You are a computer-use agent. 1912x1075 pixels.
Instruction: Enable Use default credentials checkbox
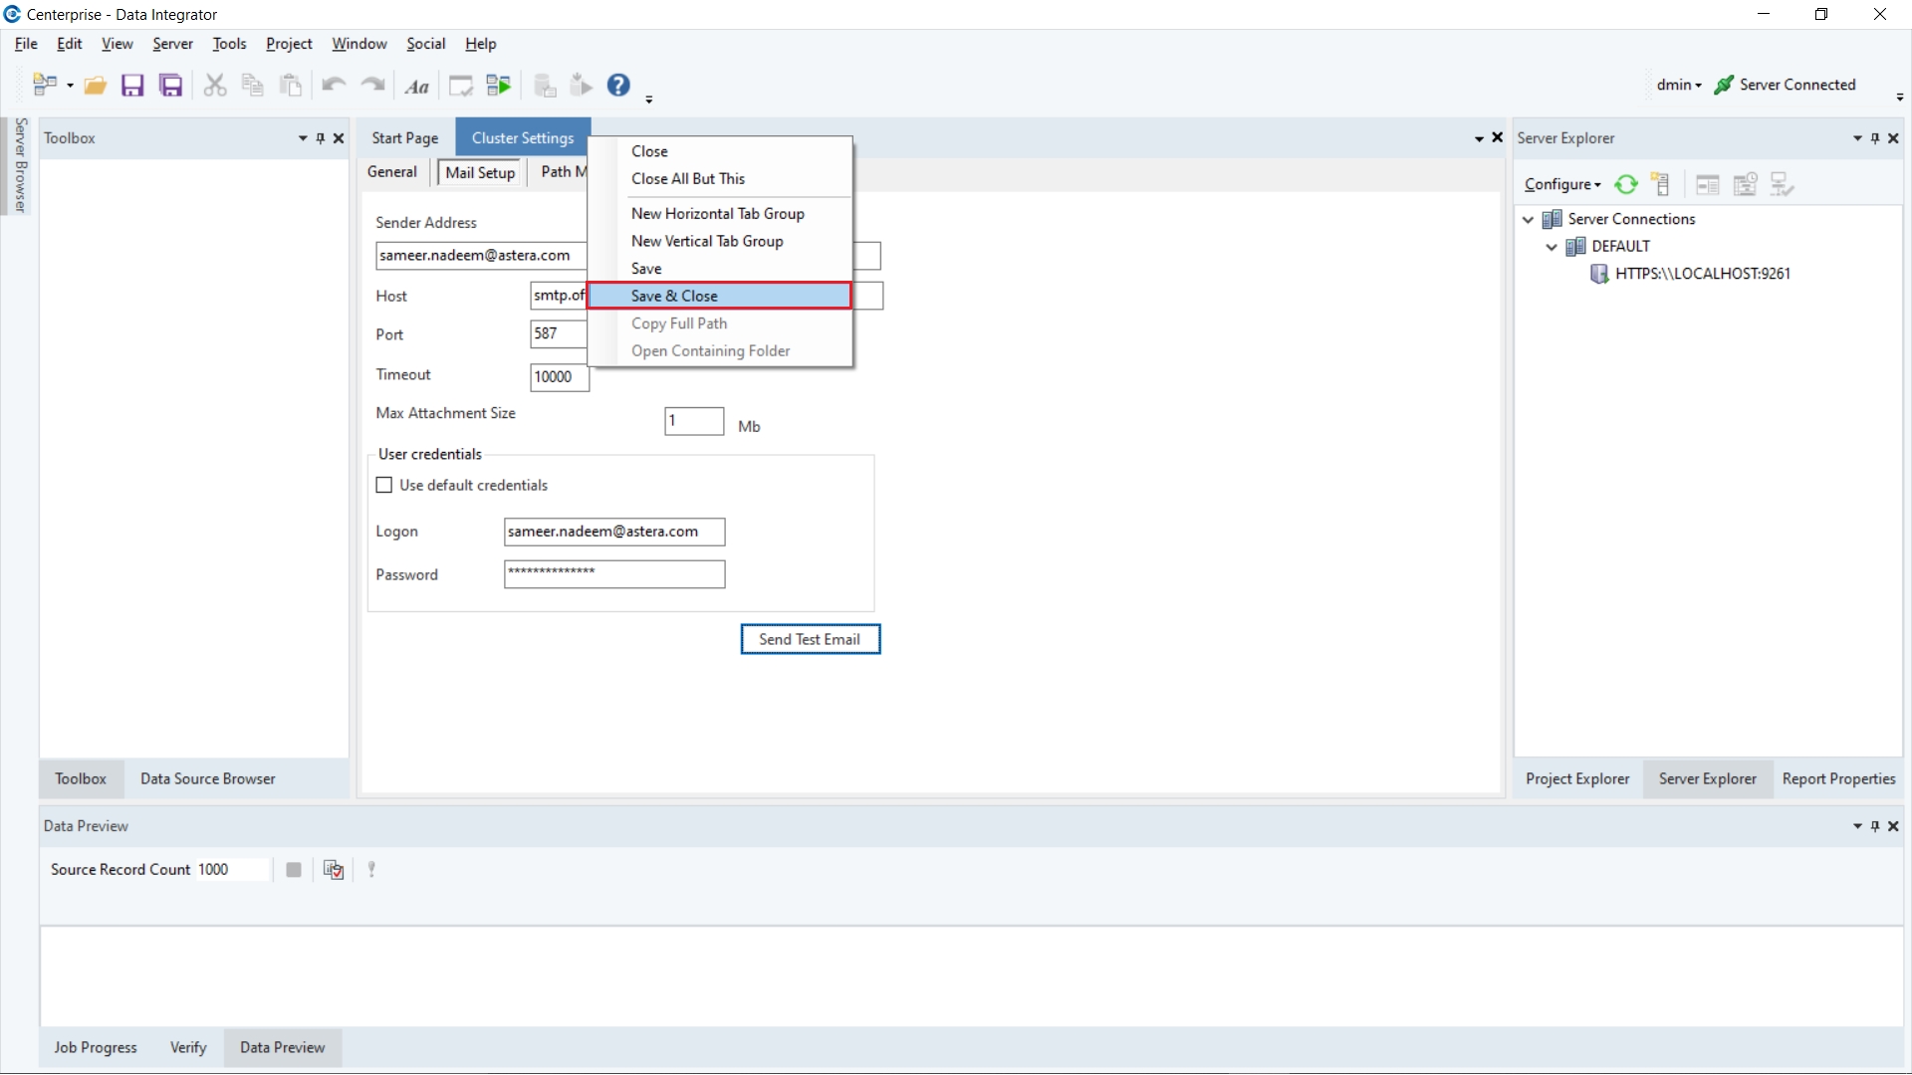click(384, 486)
